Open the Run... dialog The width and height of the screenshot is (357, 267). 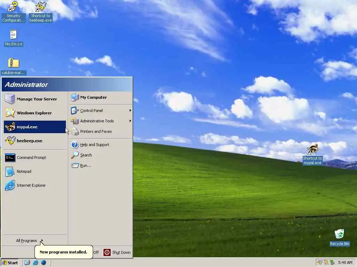[101, 165]
